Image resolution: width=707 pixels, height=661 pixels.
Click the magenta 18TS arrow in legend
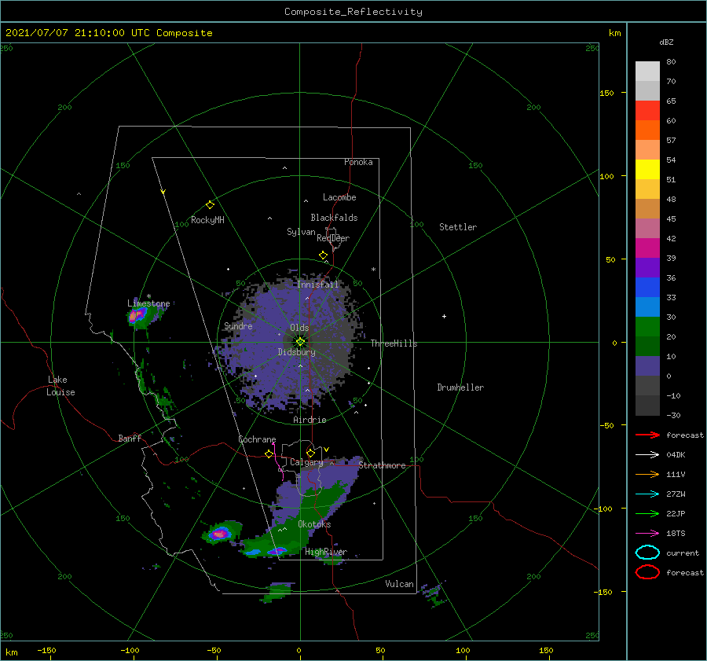click(x=648, y=534)
